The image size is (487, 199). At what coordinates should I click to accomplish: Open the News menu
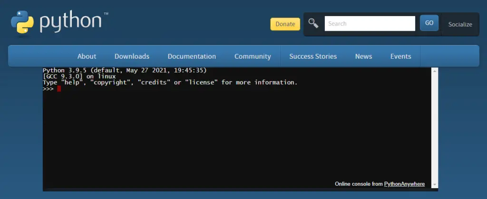pyautogui.click(x=363, y=56)
